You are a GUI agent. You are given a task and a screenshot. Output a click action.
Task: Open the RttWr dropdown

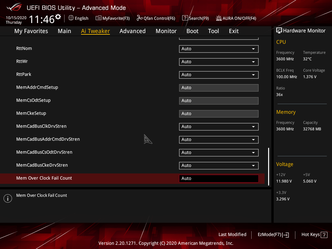click(x=219, y=62)
